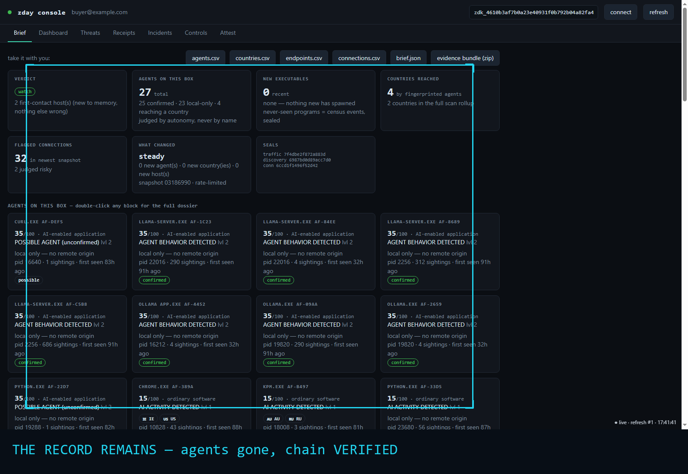Open the Attest tab
The image size is (688, 474).
[x=228, y=33]
